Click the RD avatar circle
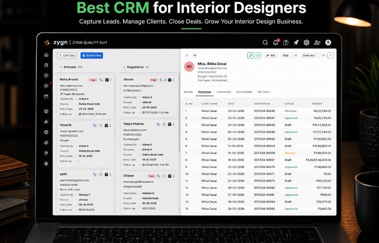Image resolution: width=379 pixels, height=243 pixels. pos(189,66)
